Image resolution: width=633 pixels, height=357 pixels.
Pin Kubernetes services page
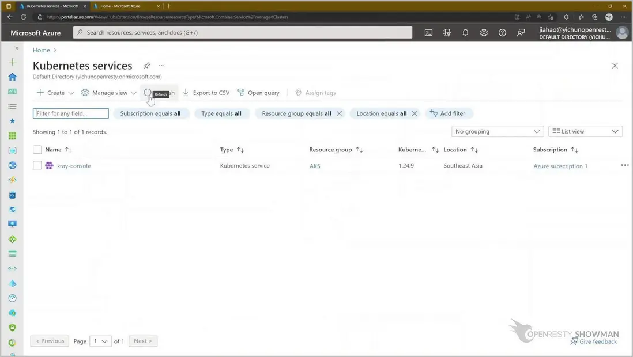point(147,65)
